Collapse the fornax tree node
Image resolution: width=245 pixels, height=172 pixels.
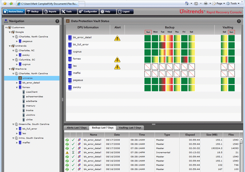(17, 87)
